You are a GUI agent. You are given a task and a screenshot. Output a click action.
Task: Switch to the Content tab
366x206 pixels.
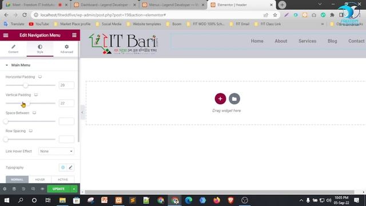coord(13,49)
